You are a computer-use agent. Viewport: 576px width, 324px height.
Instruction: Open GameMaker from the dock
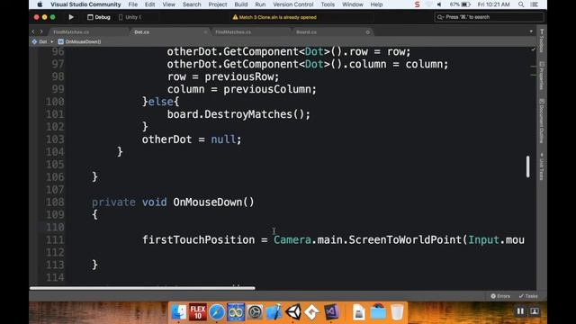click(x=312, y=312)
